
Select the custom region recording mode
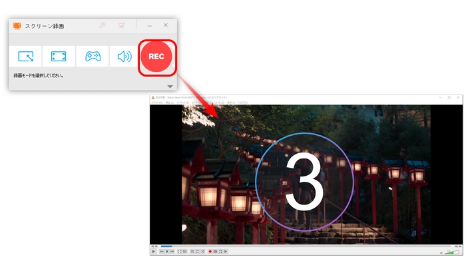[x=25, y=56]
